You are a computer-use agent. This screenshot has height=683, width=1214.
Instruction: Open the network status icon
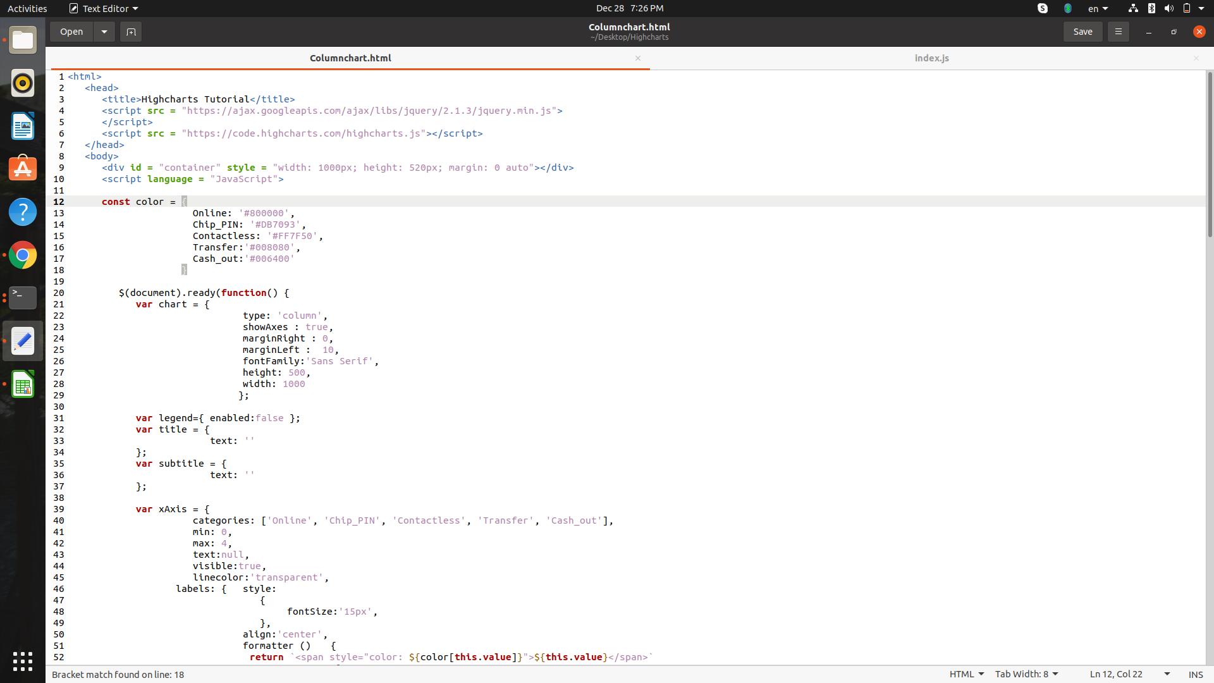click(x=1133, y=8)
